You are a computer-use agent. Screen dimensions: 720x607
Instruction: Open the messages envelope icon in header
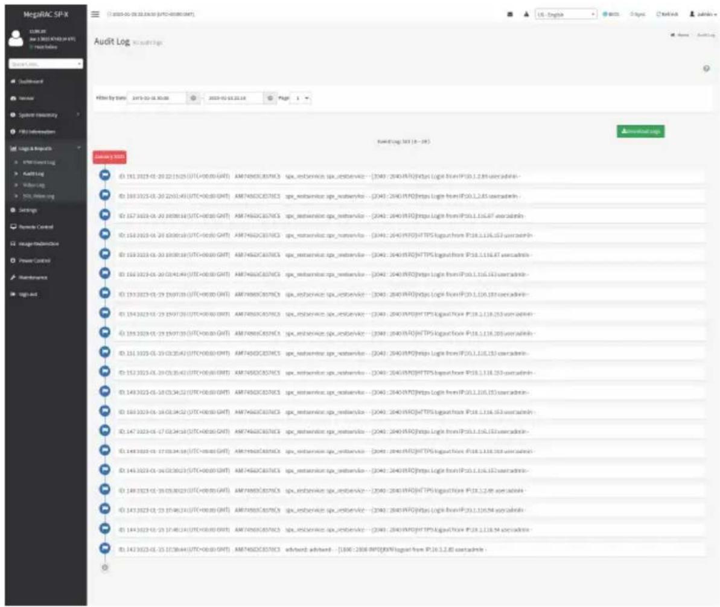point(510,14)
